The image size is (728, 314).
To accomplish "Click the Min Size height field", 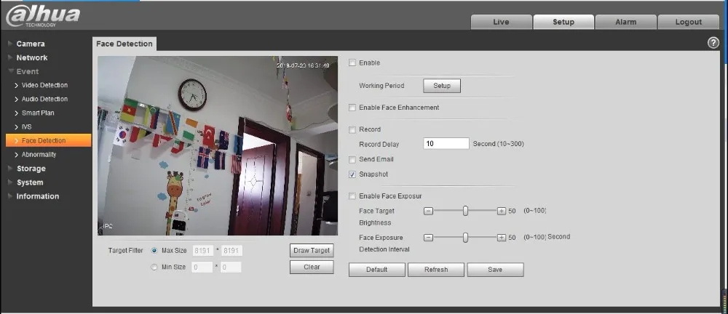I will coord(231,267).
